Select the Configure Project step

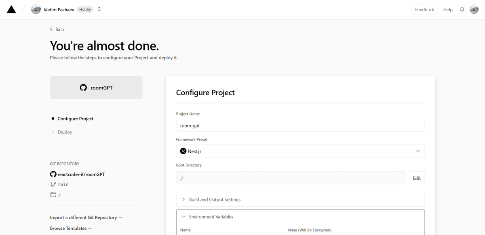coord(75,119)
